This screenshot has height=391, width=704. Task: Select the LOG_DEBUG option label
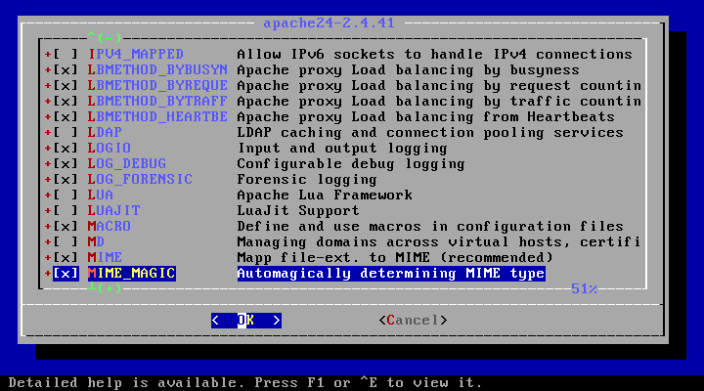[x=126, y=164]
